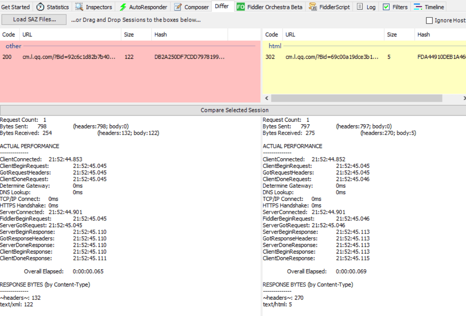Click the 'text/xml: 122' line

[17, 304]
